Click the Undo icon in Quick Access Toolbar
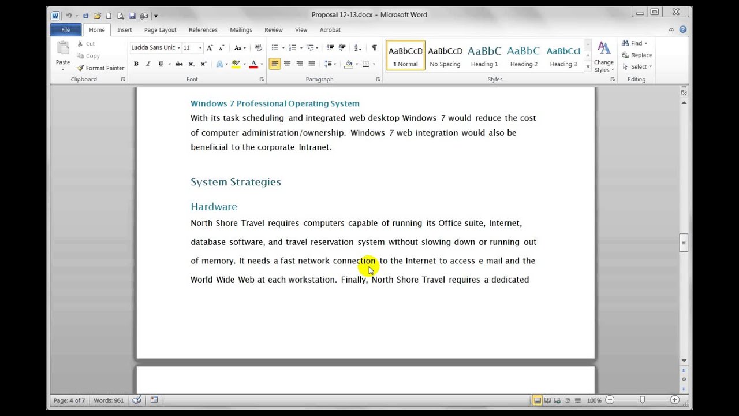The height and width of the screenshot is (416, 739). 69,16
